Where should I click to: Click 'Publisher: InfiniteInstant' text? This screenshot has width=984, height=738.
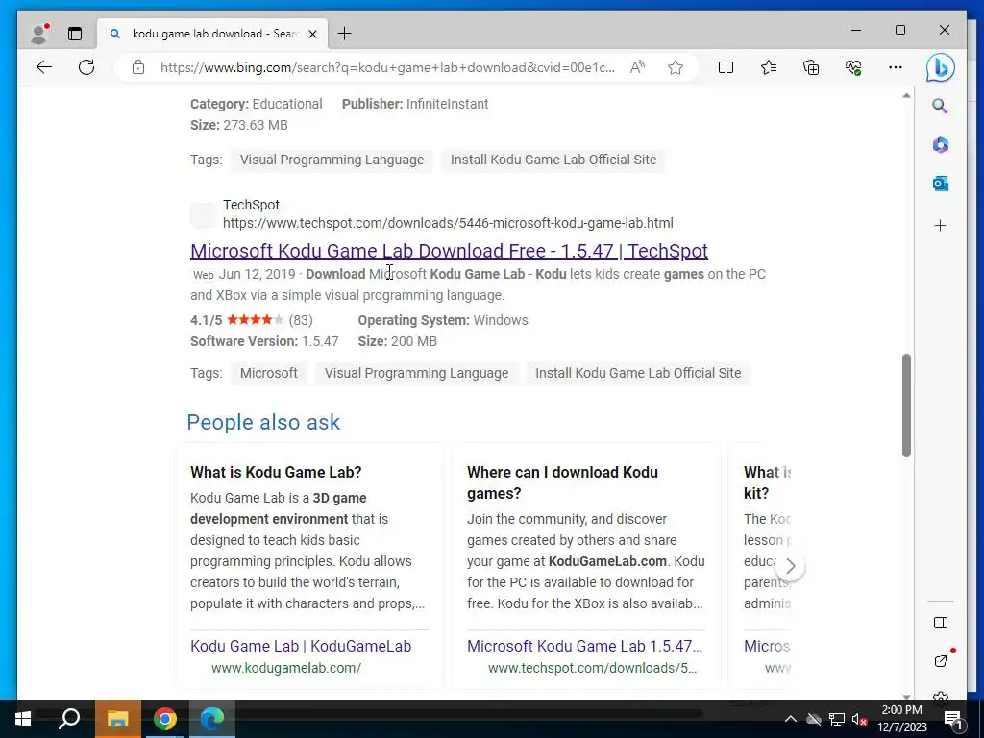(415, 104)
